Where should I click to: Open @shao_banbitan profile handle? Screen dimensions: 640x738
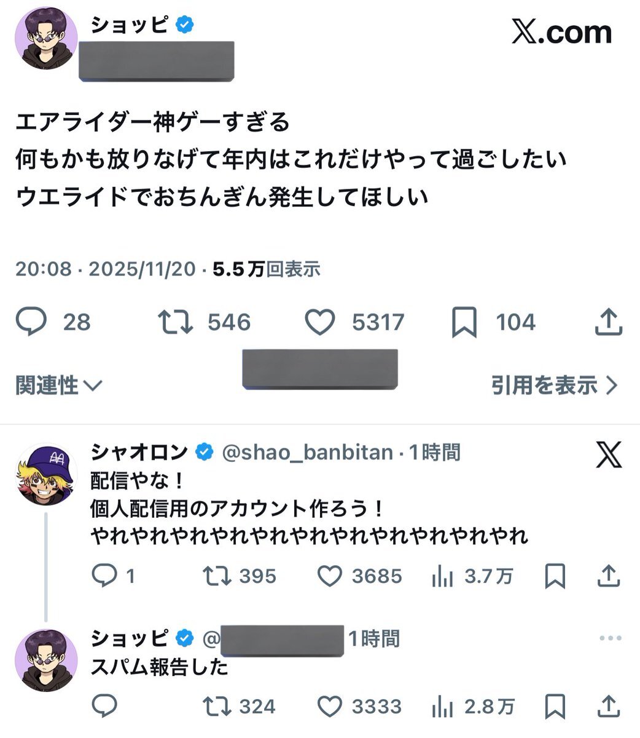point(306,453)
